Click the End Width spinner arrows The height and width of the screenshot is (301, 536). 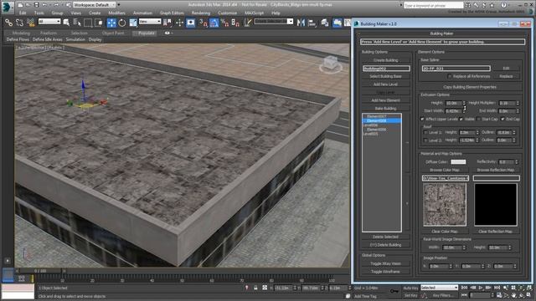(x=518, y=111)
